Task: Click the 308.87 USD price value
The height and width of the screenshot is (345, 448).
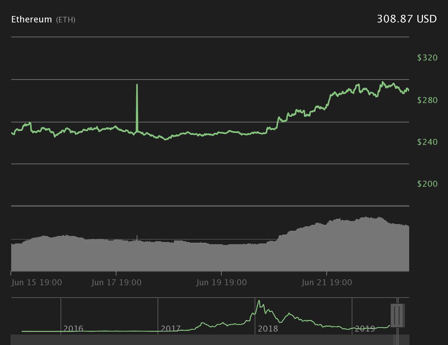Action: point(407,19)
